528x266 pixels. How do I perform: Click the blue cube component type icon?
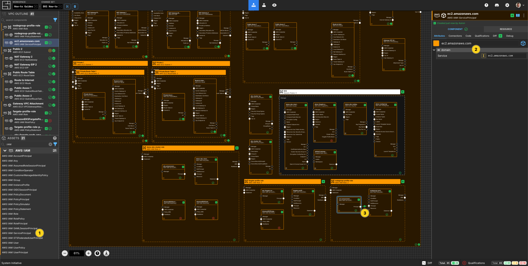click(x=523, y=43)
